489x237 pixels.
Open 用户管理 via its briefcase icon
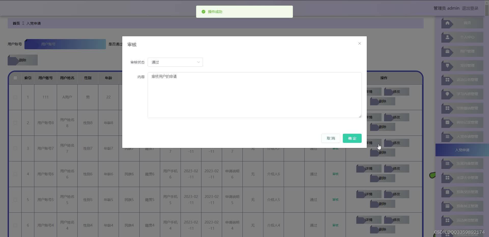coord(447,52)
